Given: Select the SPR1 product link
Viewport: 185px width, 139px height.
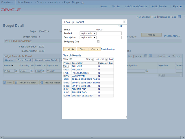Looking at the screenshot, I should click(x=66, y=79).
